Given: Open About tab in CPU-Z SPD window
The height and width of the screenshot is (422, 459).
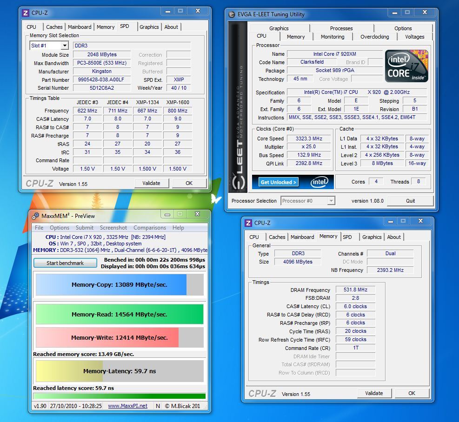Looking at the screenshot, I should pyautogui.click(x=171, y=27).
